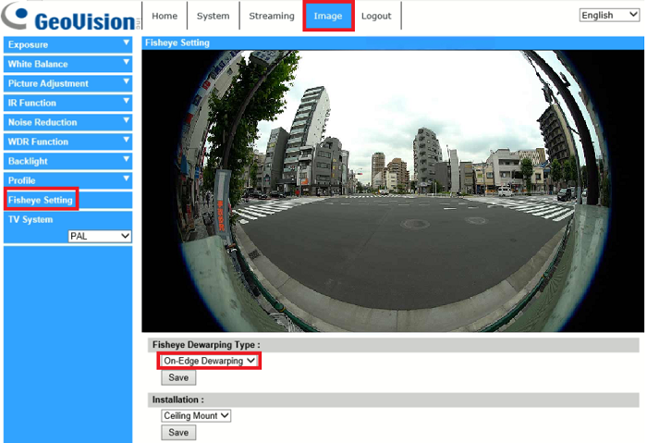Expand the White Balance section arrow

pyautogui.click(x=127, y=62)
